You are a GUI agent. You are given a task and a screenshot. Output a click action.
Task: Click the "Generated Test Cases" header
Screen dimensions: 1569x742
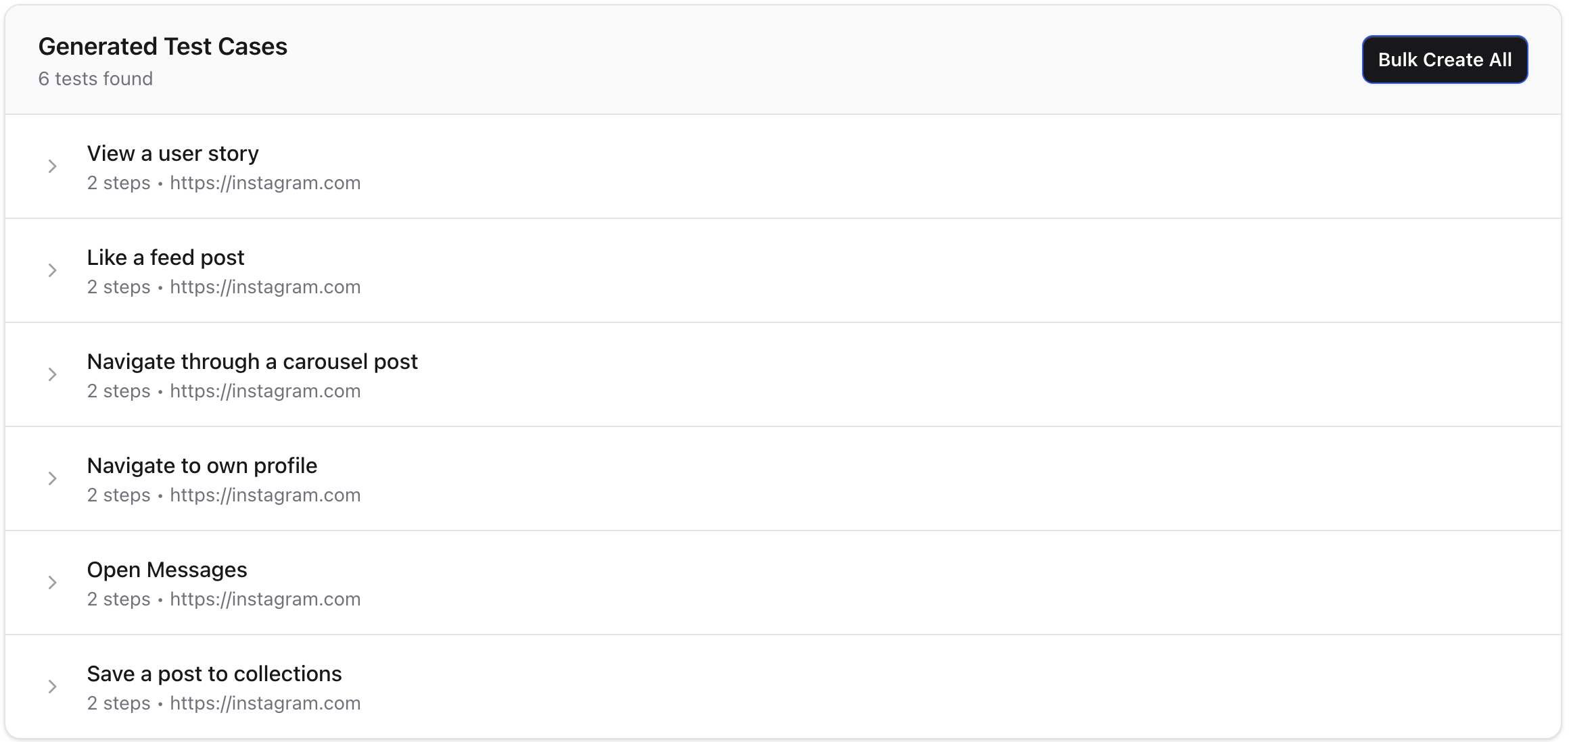pos(162,46)
